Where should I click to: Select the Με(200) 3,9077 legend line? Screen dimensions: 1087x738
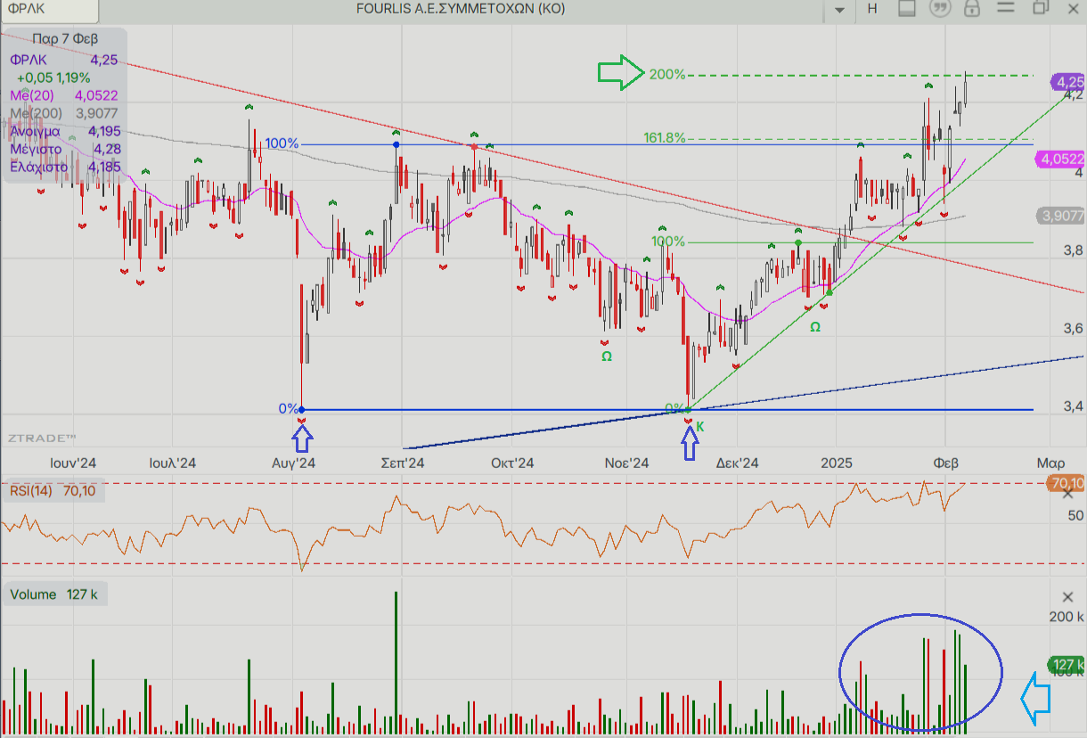click(64, 113)
